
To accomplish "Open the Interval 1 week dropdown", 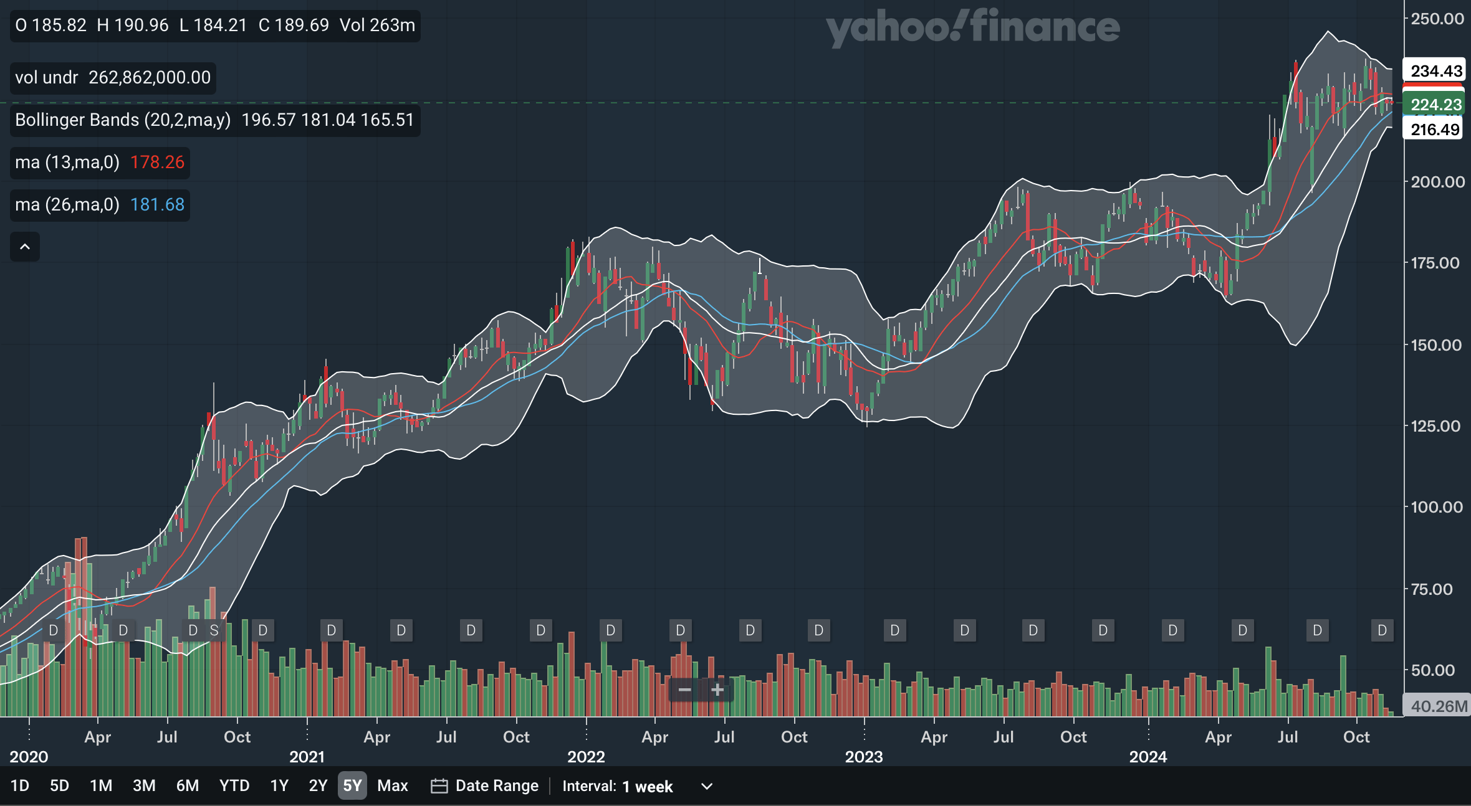I will click(x=647, y=786).
